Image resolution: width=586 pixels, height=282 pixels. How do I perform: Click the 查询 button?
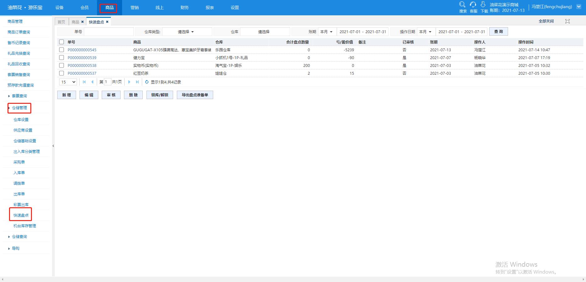pos(499,32)
